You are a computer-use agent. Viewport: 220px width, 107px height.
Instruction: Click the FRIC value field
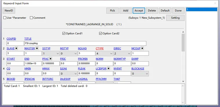point(69,64)
